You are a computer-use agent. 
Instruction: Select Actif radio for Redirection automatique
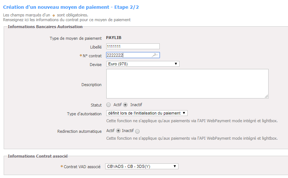(x=118, y=131)
